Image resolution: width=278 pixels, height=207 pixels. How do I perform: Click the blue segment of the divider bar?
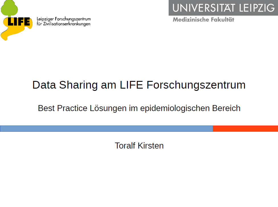[x=106, y=129]
